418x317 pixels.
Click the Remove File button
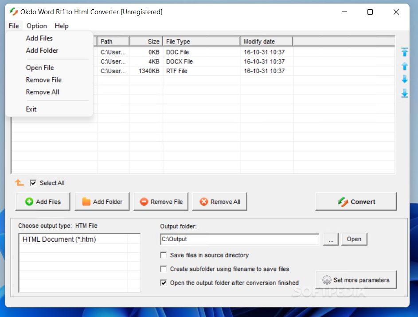pos(161,202)
